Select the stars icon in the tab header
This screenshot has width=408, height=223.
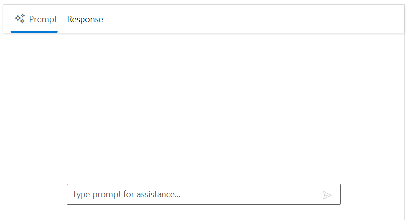click(x=20, y=19)
